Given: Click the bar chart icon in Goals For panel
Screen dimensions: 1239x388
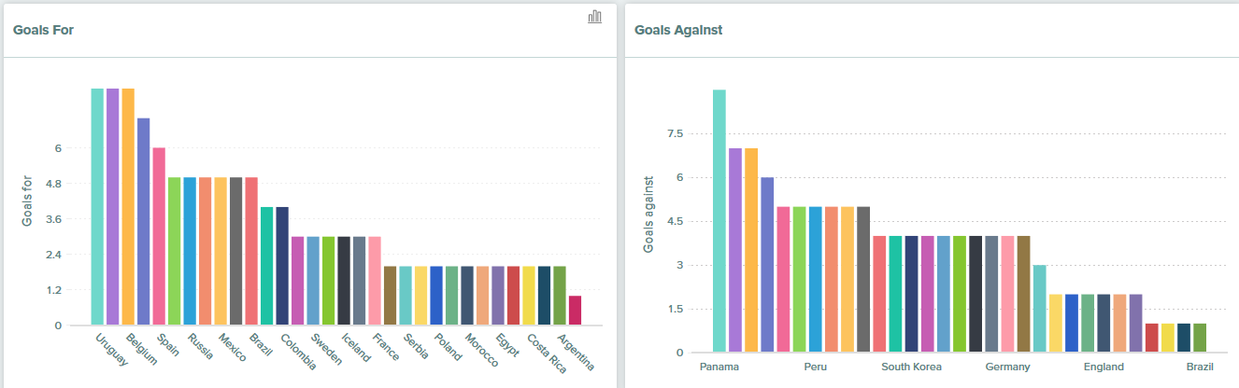Looking at the screenshot, I should click(x=594, y=17).
